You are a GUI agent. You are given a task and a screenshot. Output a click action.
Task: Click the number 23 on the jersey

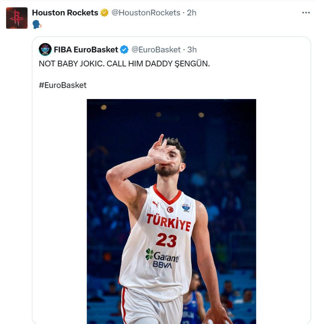[166, 240]
